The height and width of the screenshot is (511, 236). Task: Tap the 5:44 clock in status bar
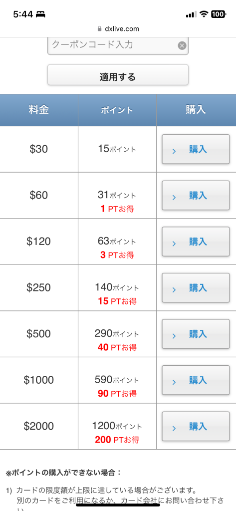tap(23, 14)
